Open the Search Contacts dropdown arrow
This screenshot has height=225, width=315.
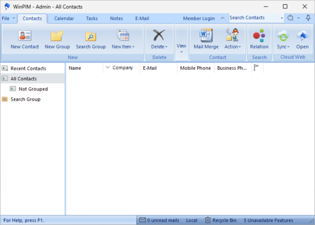click(x=282, y=18)
